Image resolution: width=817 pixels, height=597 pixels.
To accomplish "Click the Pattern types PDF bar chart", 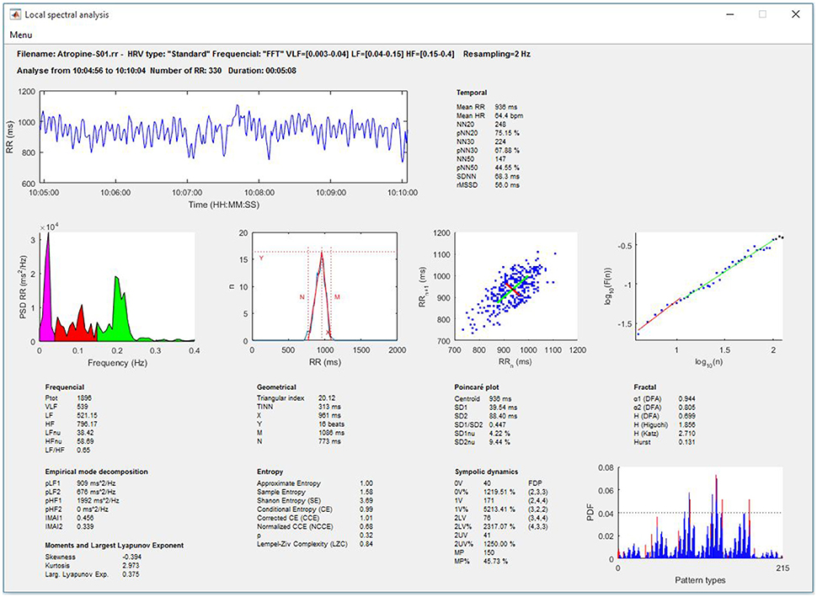I will coord(700,513).
